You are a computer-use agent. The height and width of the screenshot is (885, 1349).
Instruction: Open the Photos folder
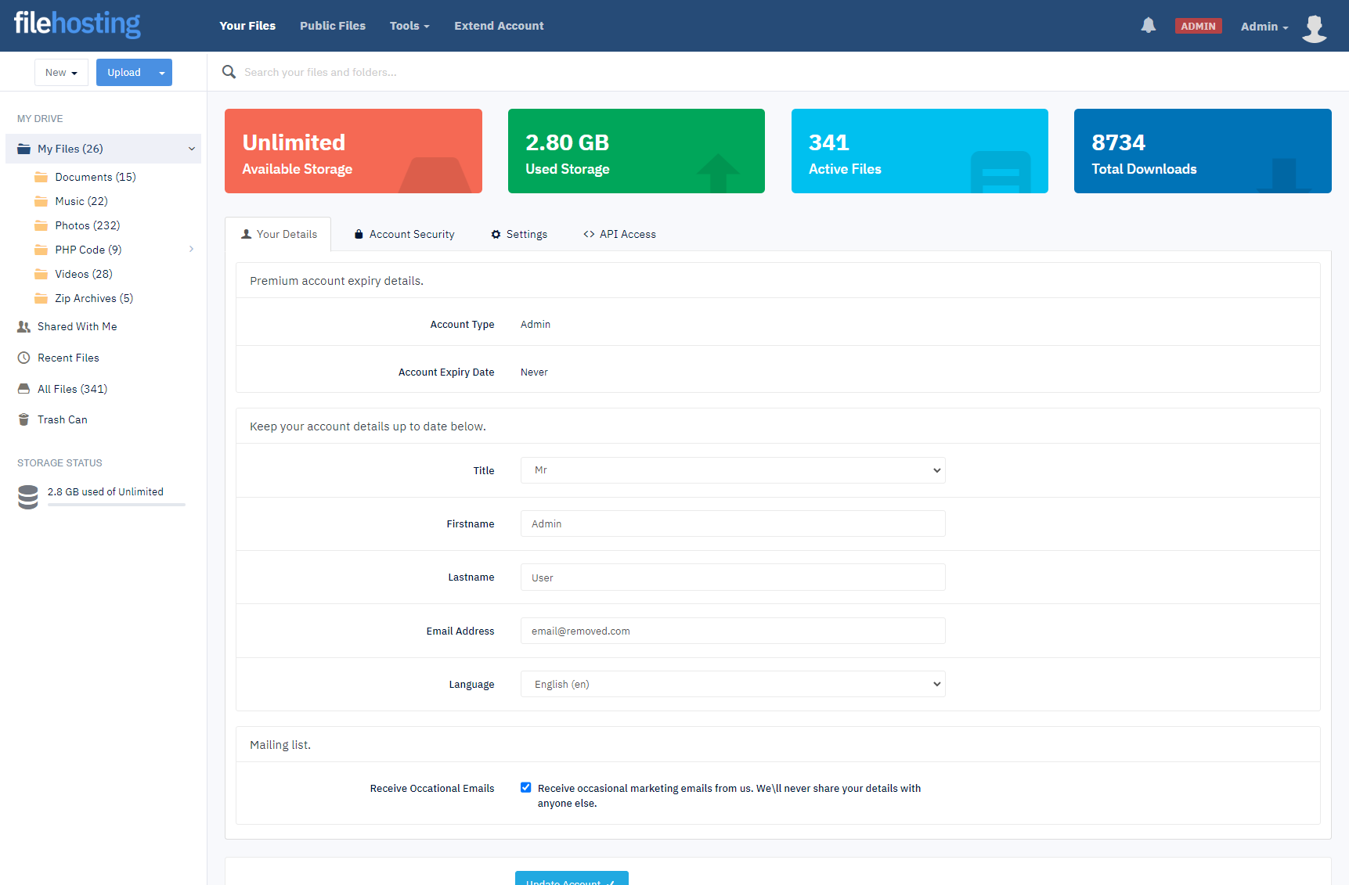pyautogui.click(x=87, y=225)
